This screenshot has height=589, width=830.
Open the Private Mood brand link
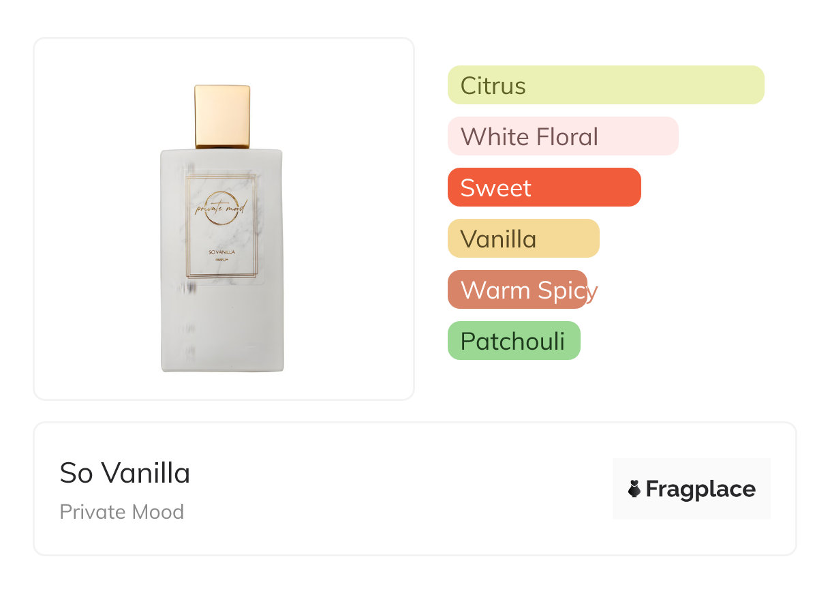(x=121, y=511)
